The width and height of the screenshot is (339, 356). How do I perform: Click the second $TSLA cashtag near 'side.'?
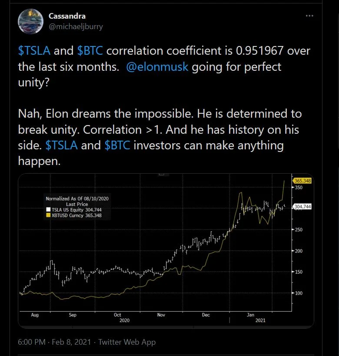click(x=61, y=145)
